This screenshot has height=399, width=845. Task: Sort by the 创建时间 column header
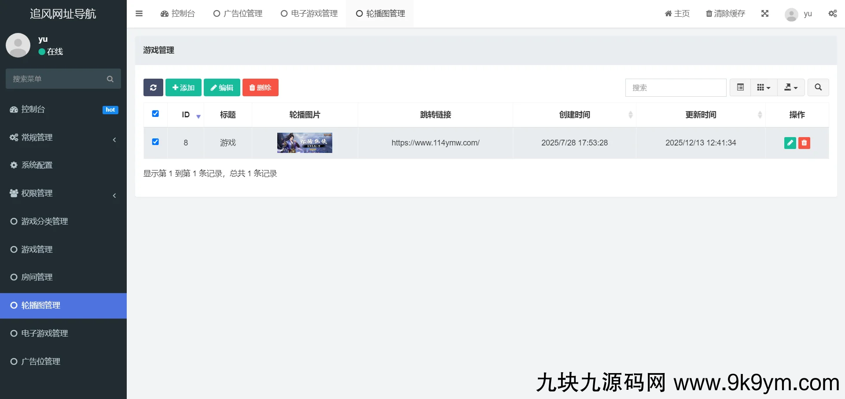(574, 115)
